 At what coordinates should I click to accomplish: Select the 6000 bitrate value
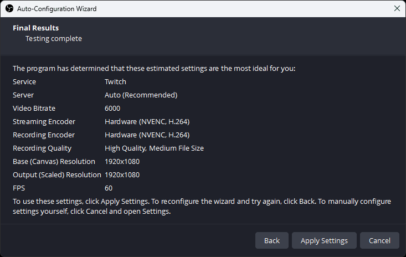tap(112, 108)
